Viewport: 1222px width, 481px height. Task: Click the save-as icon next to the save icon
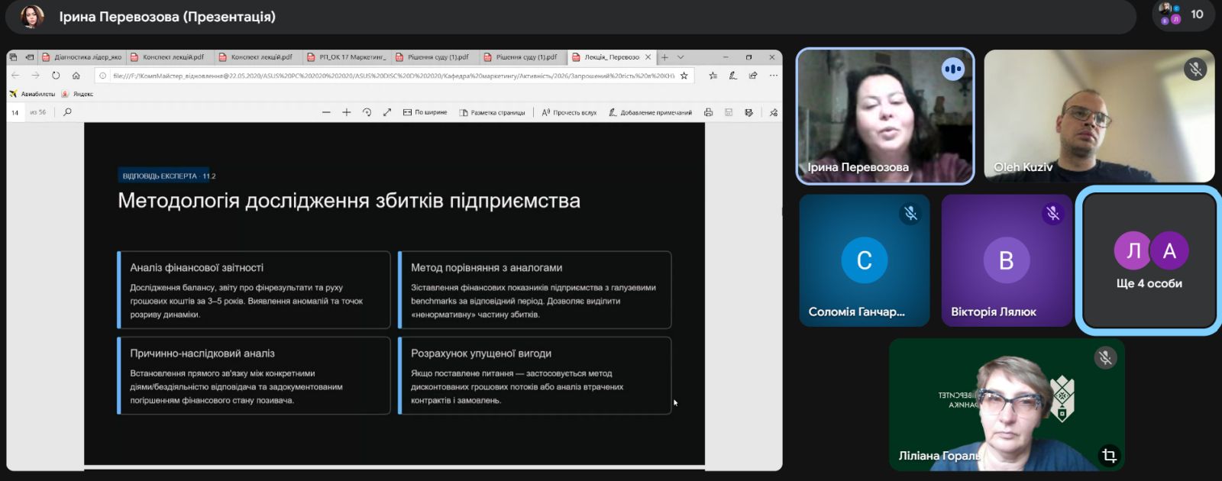[748, 112]
